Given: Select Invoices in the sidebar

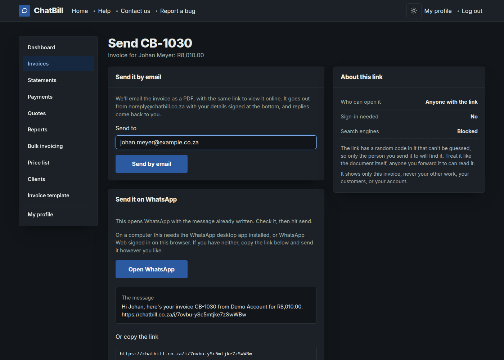Looking at the screenshot, I should [x=58, y=64].
